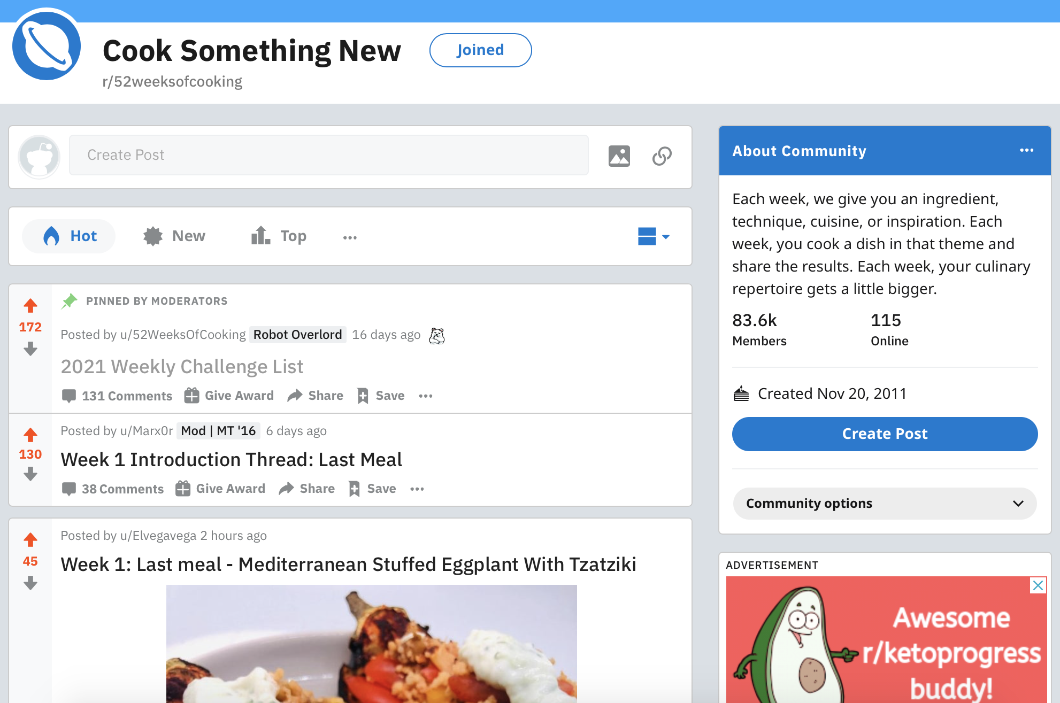Open the About Community three-dot menu
The width and height of the screenshot is (1060, 703).
point(1026,150)
